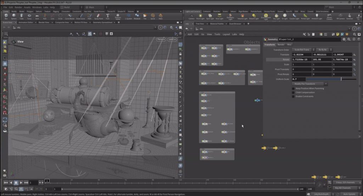Click the Key All Channels button
The image size is (363, 196).
click(347, 188)
